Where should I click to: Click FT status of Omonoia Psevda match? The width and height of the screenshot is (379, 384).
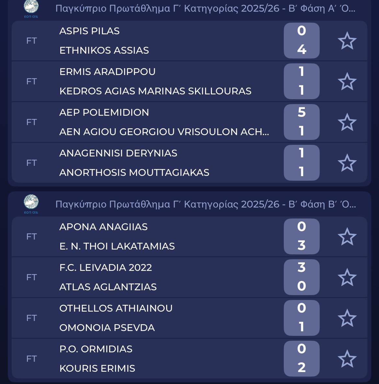pos(31,318)
